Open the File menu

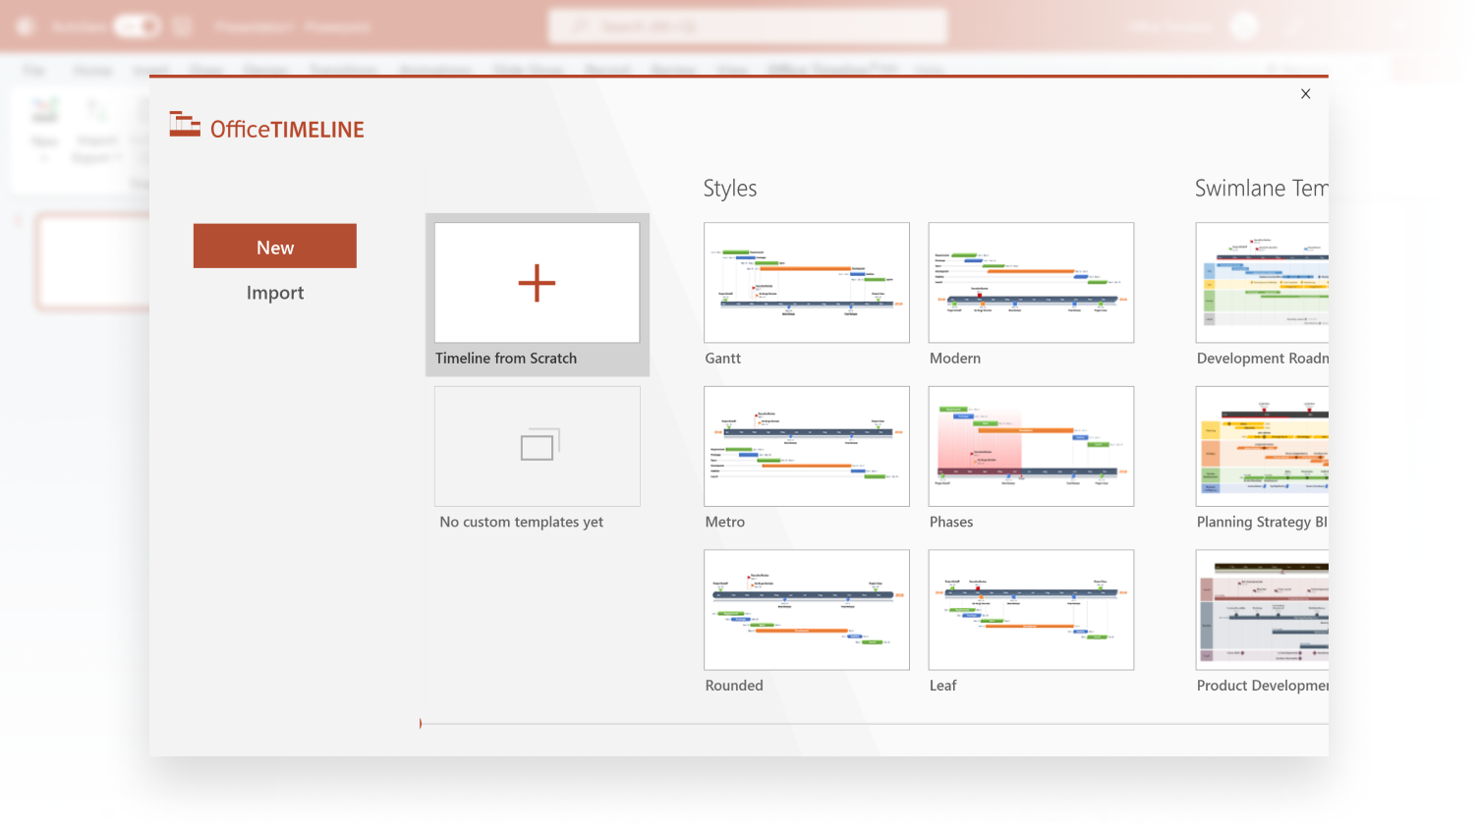(x=33, y=70)
